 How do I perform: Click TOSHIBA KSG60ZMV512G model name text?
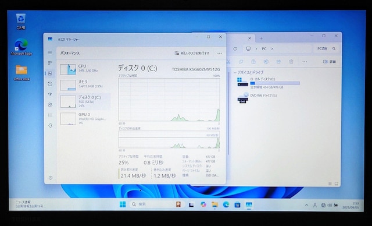[x=196, y=69]
